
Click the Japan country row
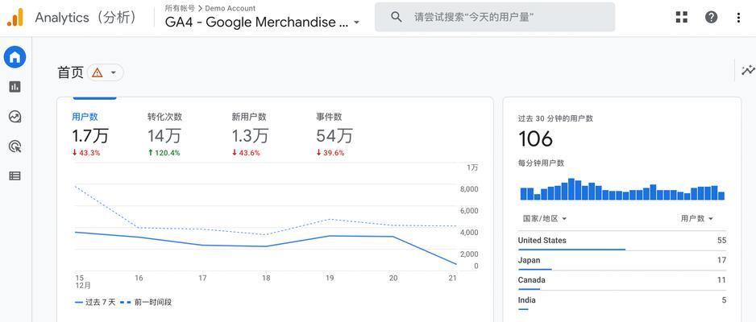tap(622, 260)
